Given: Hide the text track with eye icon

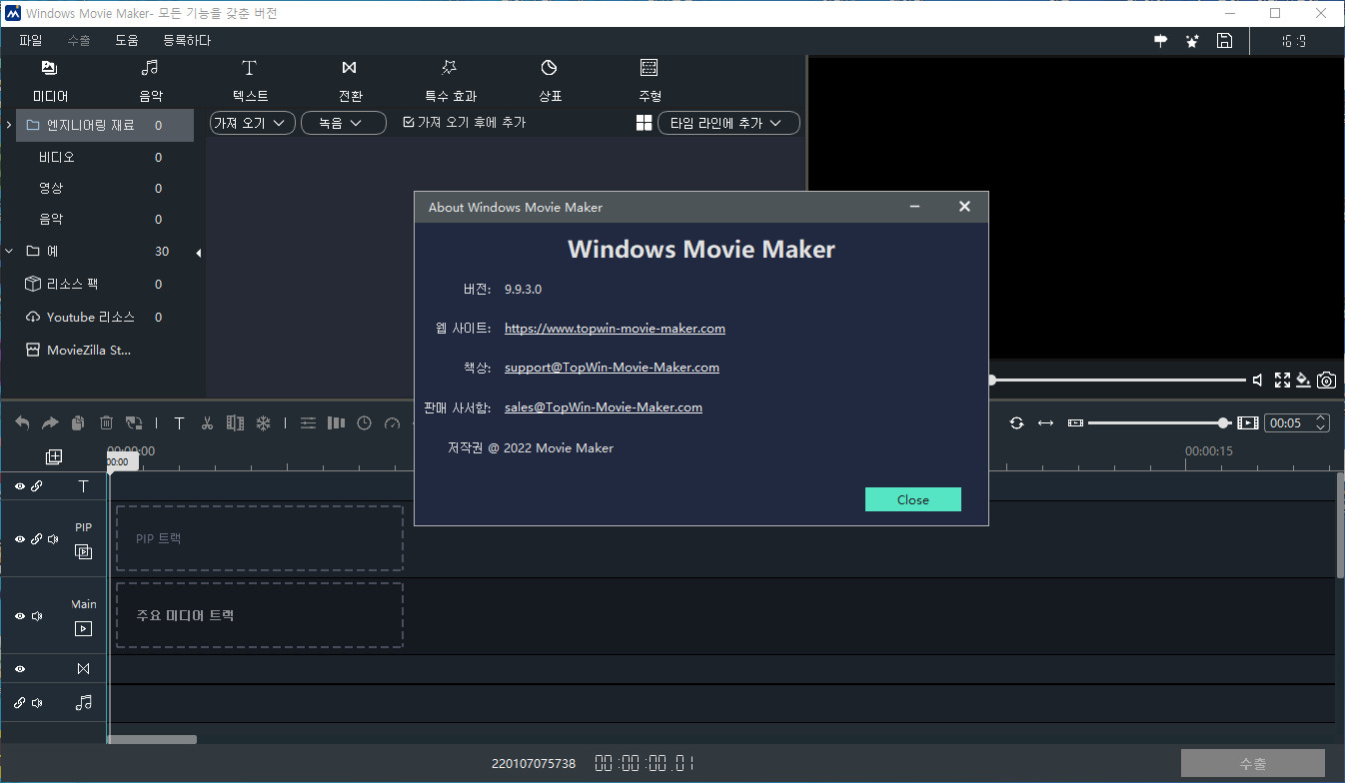Looking at the screenshot, I should click(x=19, y=486).
